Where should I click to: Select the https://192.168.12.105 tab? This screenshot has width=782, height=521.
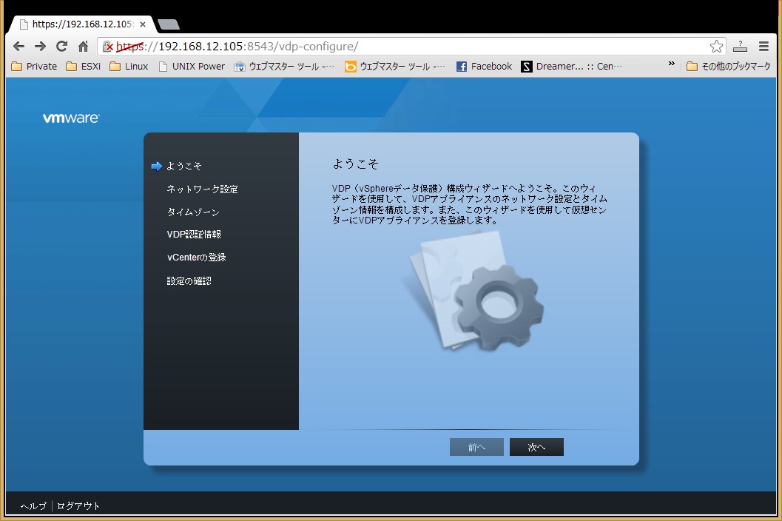82,24
